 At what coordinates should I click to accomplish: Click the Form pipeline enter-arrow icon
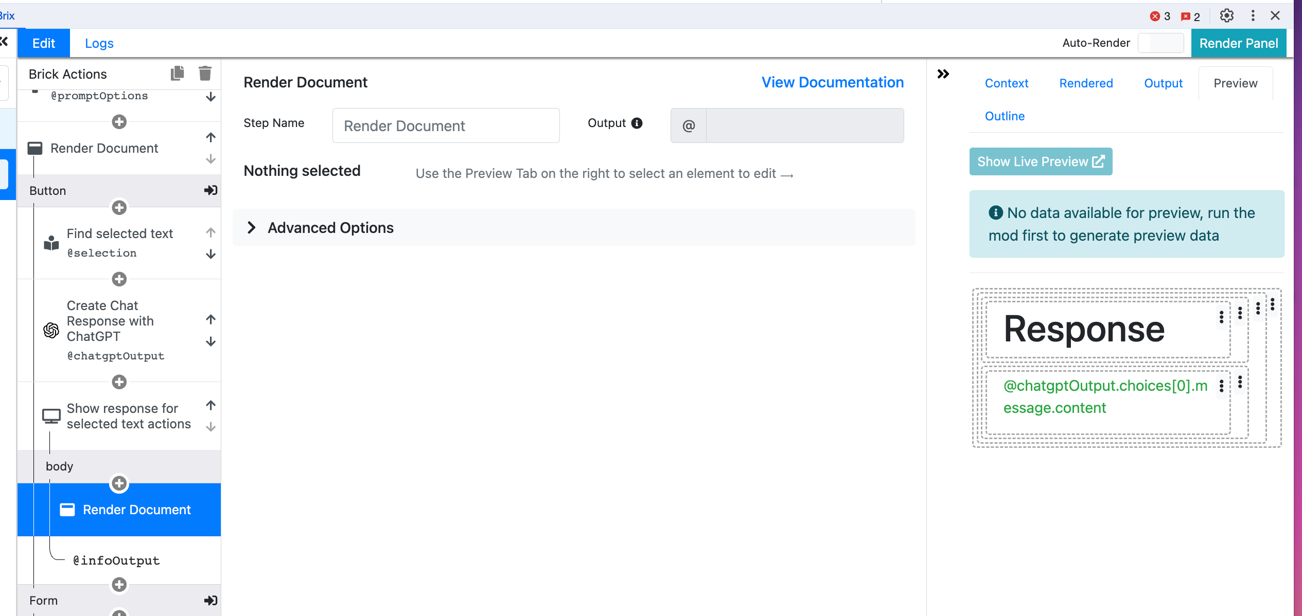[210, 600]
